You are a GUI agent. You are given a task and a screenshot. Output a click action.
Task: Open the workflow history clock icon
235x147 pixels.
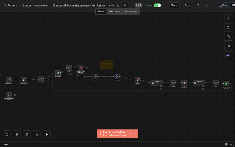[x=198, y=5]
